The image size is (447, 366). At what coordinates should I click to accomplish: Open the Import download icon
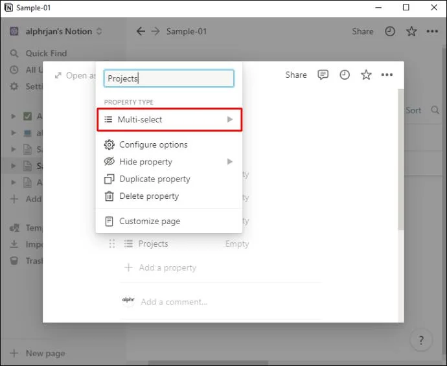pos(14,244)
